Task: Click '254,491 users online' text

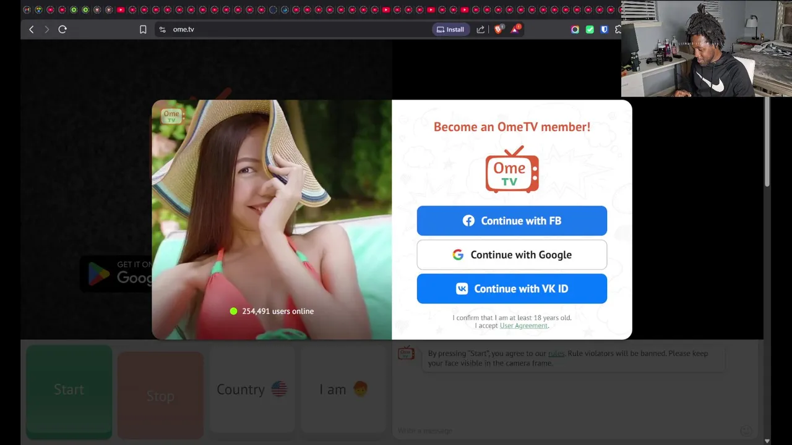Action: pyautogui.click(x=278, y=311)
